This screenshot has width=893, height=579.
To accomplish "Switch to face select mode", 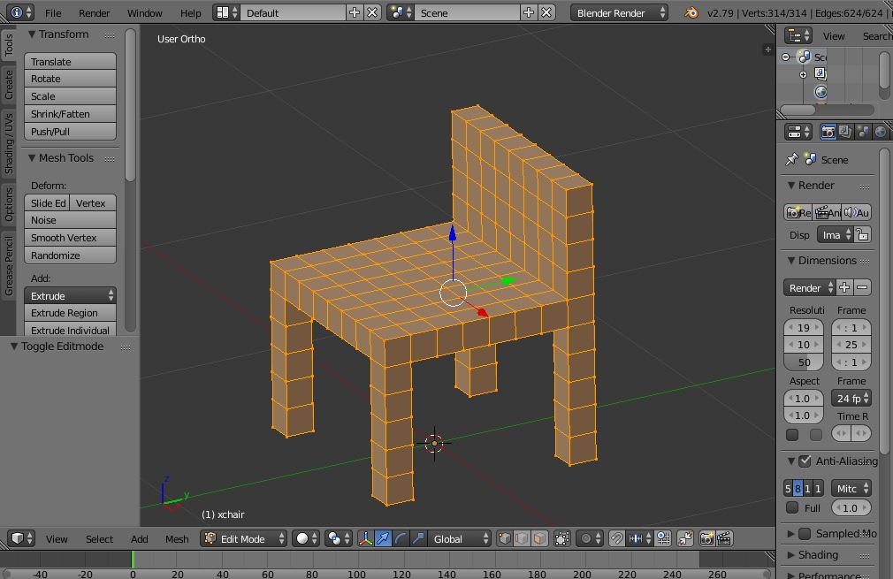I will click(x=539, y=538).
